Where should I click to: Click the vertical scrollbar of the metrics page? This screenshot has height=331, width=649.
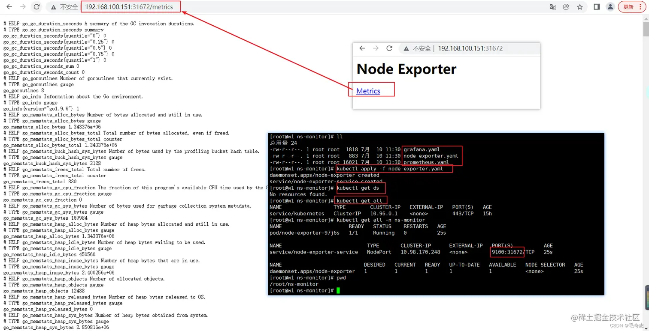tap(646, 28)
